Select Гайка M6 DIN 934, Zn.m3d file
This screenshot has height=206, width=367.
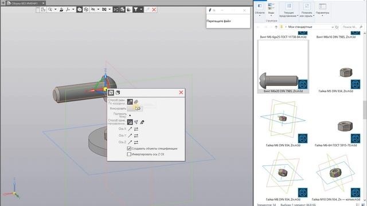coord(283,122)
